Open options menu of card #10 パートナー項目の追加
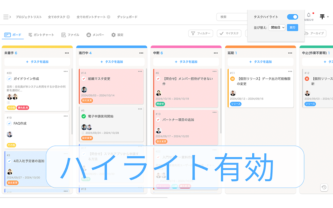The height and width of the screenshot is (208, 333). pyautogui.click(x=215, y=112)
